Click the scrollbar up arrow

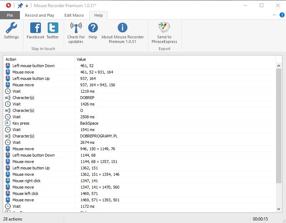click(279, 66)
